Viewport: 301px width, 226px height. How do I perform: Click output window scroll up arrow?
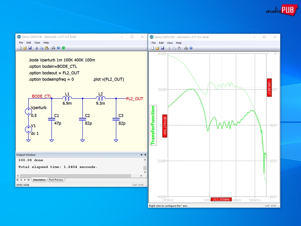click(145, 160)
